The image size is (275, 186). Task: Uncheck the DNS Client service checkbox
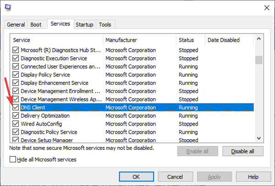[16, 108]
